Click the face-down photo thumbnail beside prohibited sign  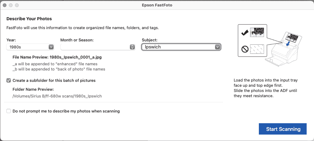257,49
